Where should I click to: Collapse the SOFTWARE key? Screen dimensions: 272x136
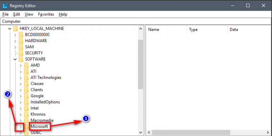click(x=15, y=59)
